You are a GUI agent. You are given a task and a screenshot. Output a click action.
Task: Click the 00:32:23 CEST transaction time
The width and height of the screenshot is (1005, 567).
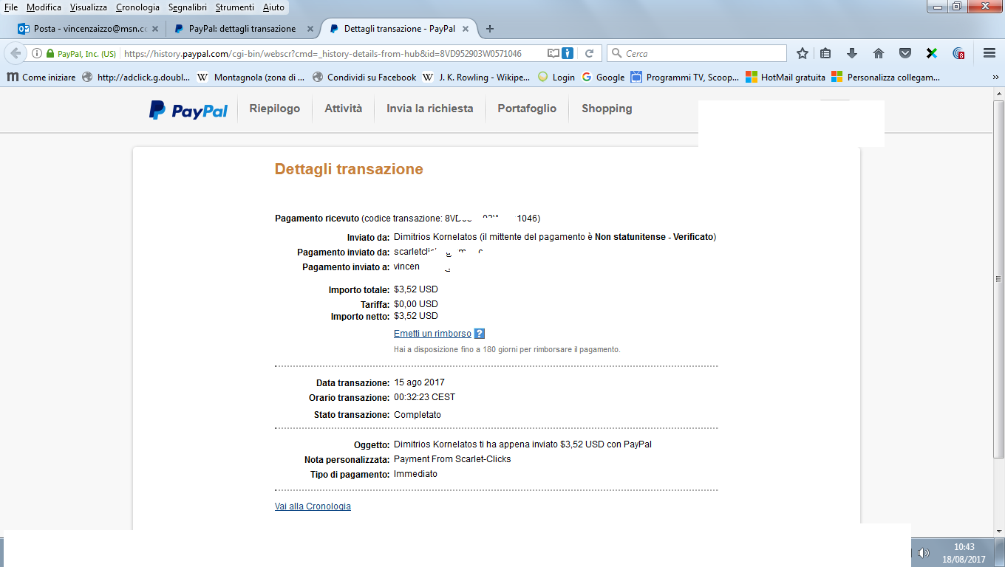(x=424, y=397)
